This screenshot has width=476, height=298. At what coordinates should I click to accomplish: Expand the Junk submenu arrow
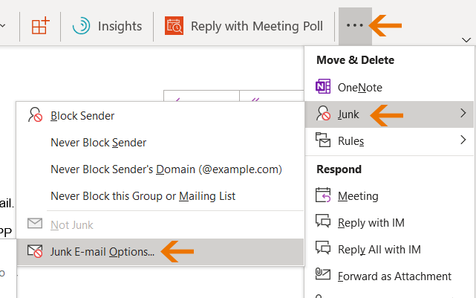click(x=463, y=113)
